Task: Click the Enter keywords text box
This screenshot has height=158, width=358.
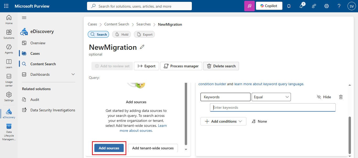Action: tap(273, 107)
